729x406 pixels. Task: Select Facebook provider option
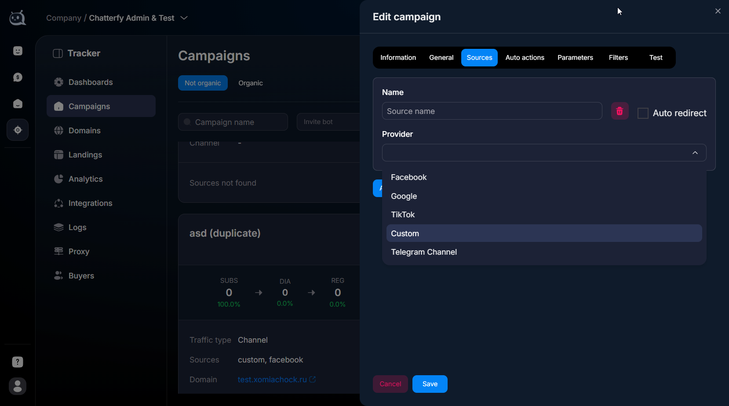(544, 177)
